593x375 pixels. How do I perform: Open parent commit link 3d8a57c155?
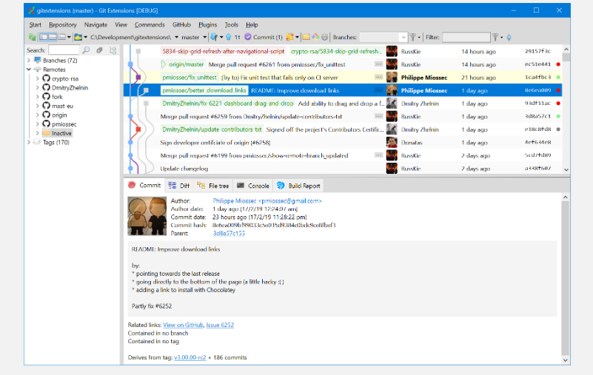(x=229, y=233)
